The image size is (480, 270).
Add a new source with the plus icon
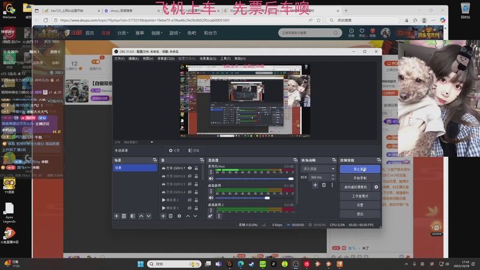(x=163, y=216)
